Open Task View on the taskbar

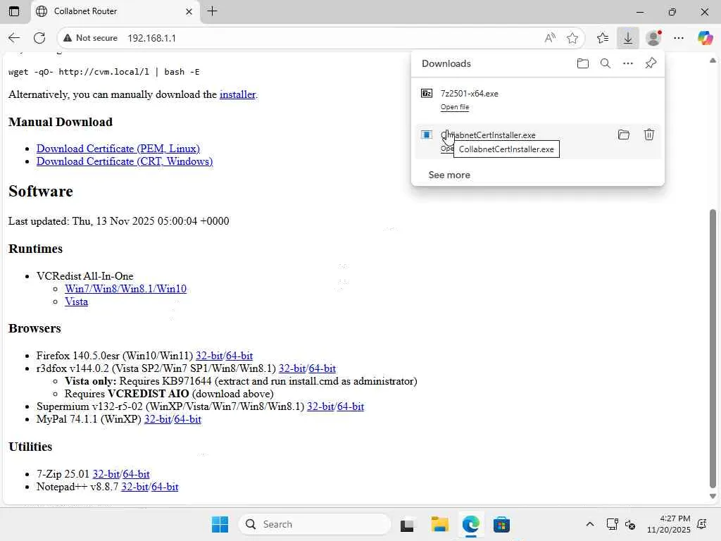(407, 525)
